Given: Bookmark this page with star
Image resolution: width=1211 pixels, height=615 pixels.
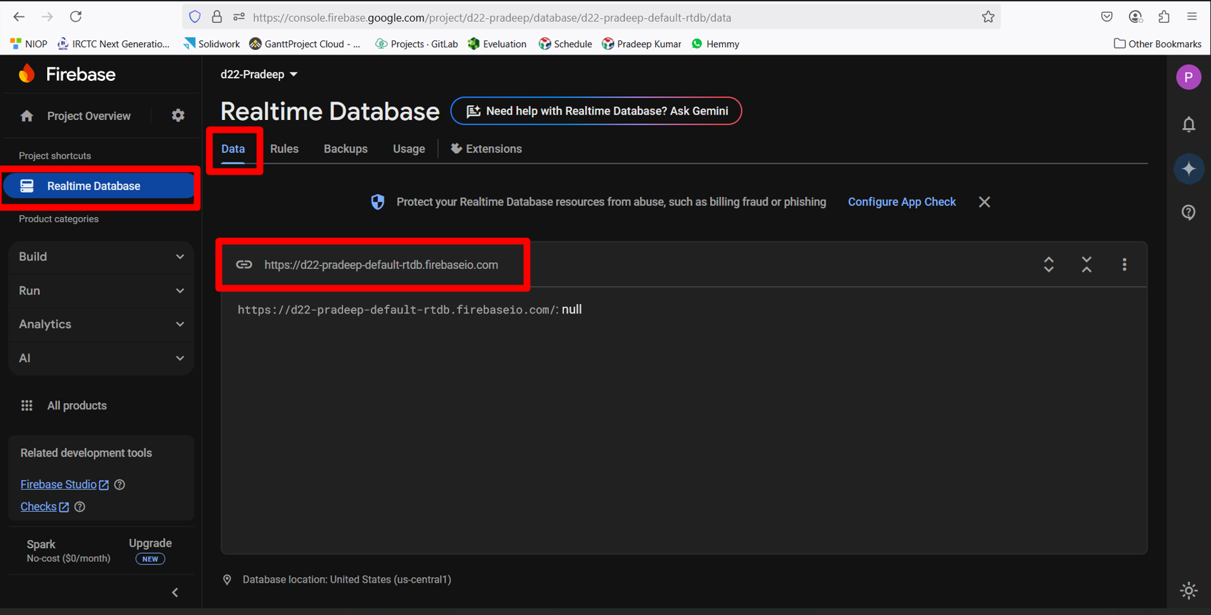Looking at the screenshot, I should pyautogui.click(x=988, y=17).
